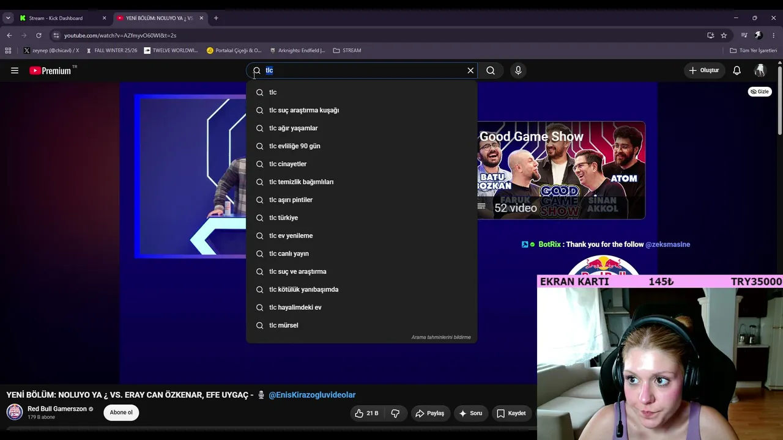This screenshot has height=440, width=783.
Task: View site information icon in address bar
Action: pos(56,35)
